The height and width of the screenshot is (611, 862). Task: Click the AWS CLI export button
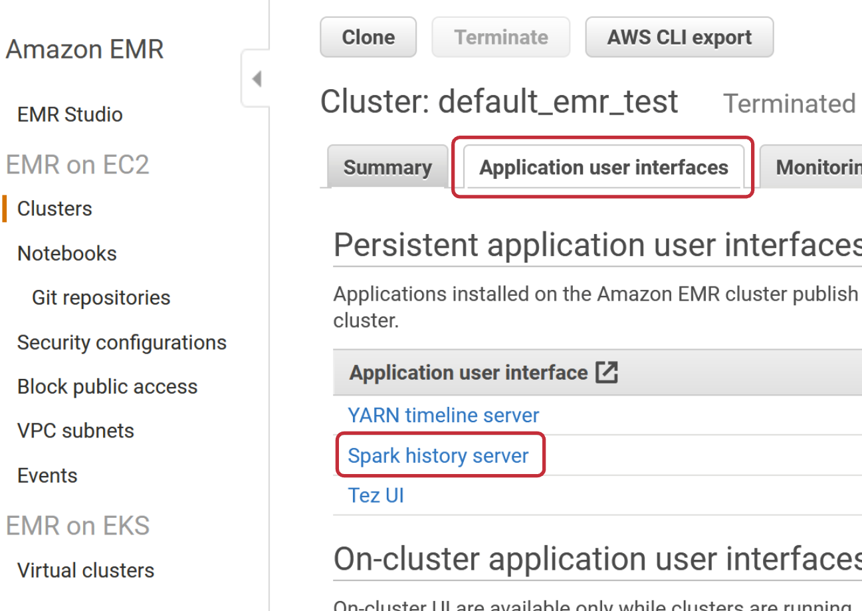679,37
